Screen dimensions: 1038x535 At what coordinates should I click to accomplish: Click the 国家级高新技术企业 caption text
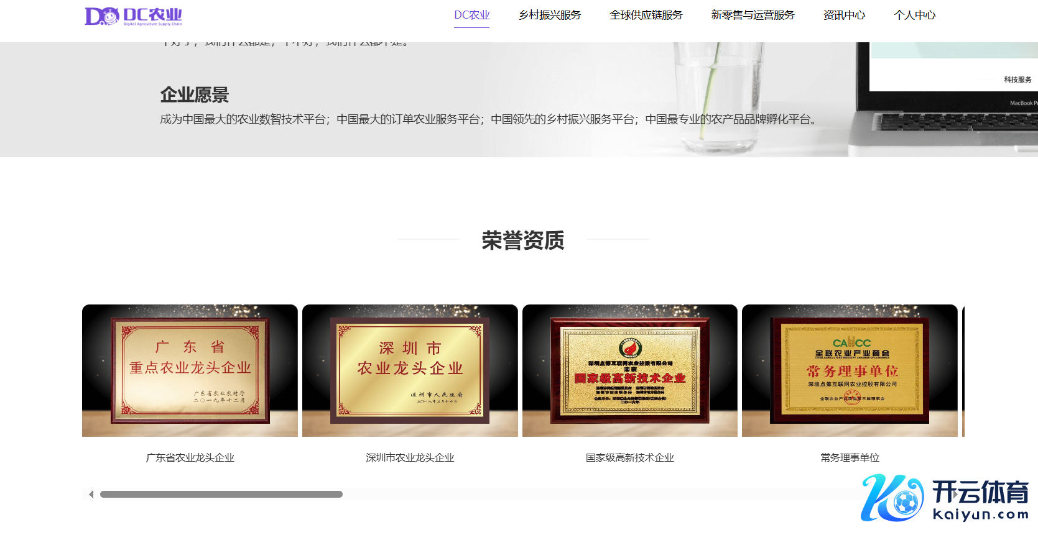tap(629, 458)
